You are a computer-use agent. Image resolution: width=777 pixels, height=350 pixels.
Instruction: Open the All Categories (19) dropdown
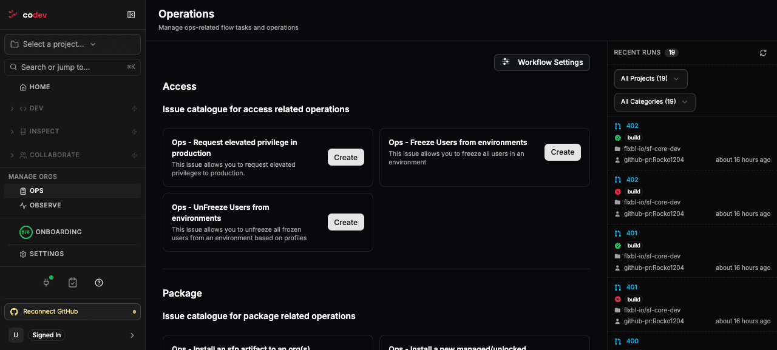tap(655, 102)
